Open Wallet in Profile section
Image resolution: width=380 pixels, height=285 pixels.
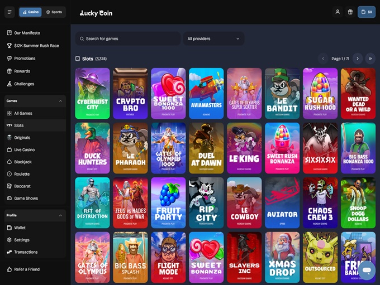pos(35,228)
